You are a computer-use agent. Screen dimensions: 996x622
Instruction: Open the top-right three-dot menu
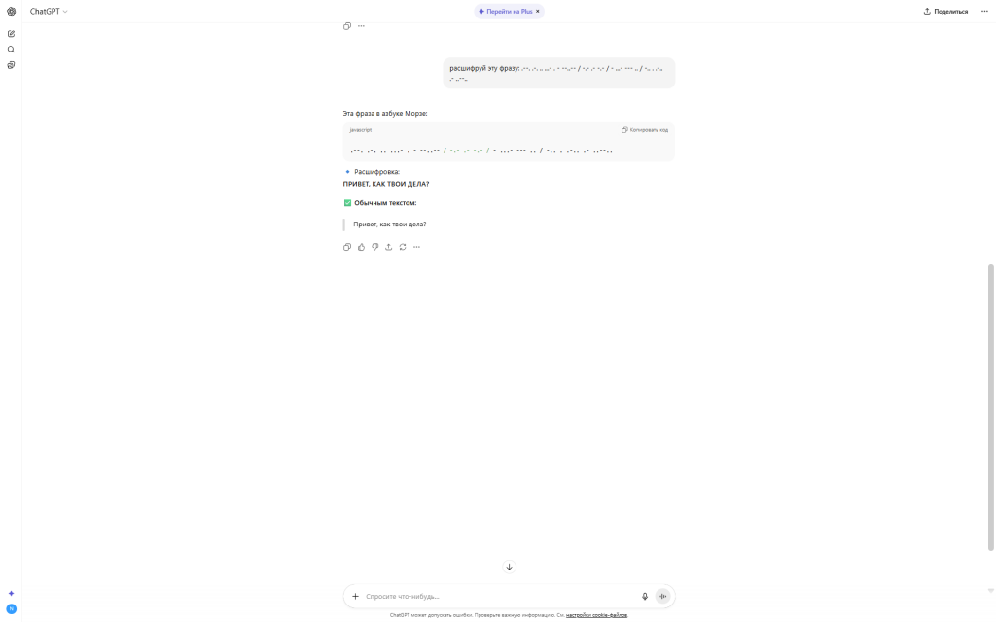(984, 12)
